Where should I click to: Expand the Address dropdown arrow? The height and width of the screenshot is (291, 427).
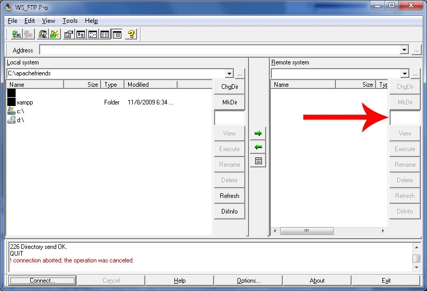click(x=405, y=50)
